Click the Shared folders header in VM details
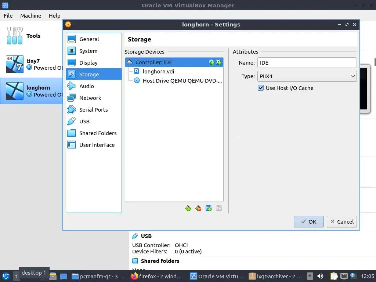 (160, 261)
